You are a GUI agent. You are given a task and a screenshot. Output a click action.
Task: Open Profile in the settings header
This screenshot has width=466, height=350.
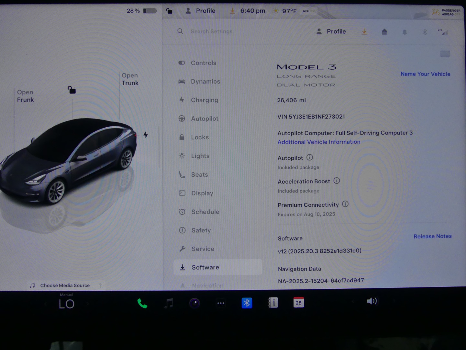331,31
